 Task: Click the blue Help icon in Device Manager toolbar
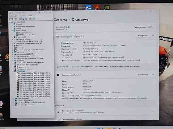pos(23,19)
